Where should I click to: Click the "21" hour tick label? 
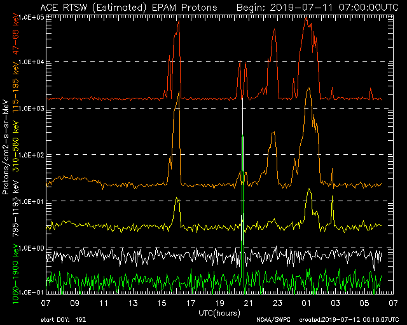249,303
